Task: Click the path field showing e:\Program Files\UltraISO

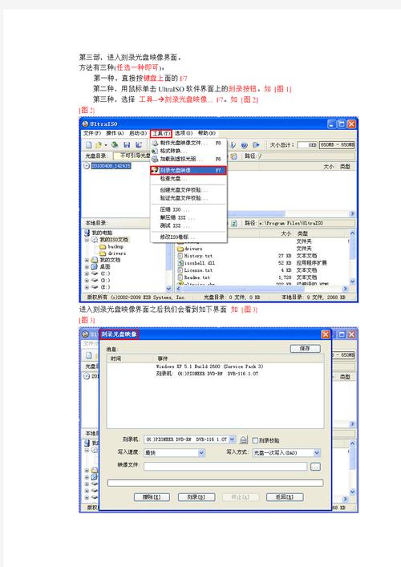Action: tap(306, 223)
